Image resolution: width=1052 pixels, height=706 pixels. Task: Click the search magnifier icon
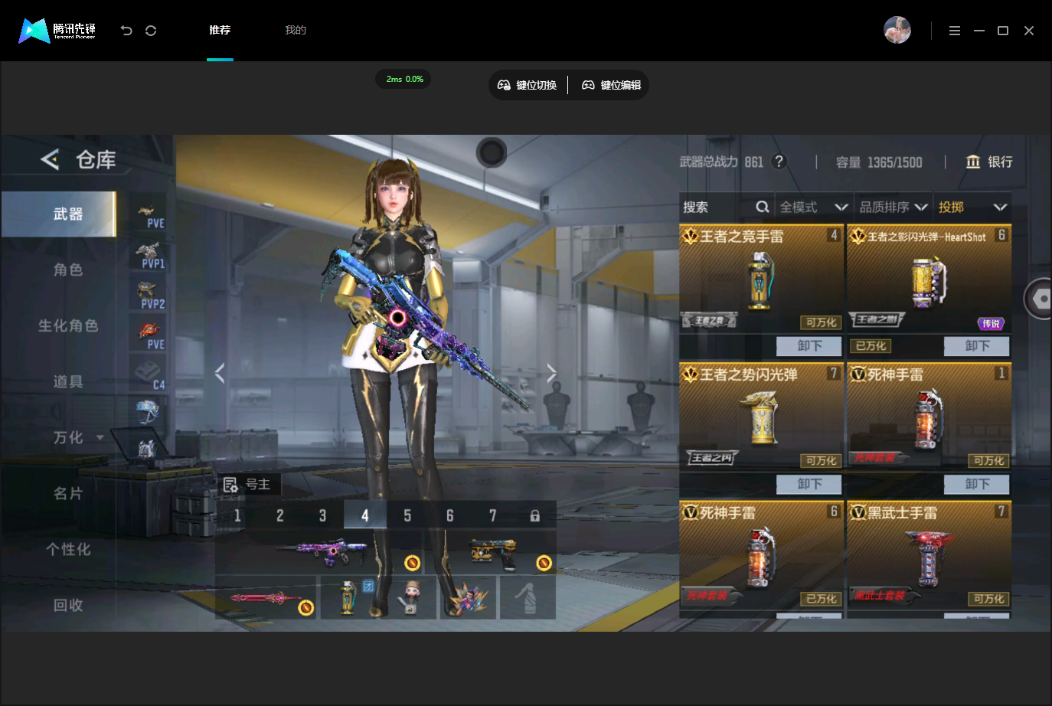click(x=762, y=207)
